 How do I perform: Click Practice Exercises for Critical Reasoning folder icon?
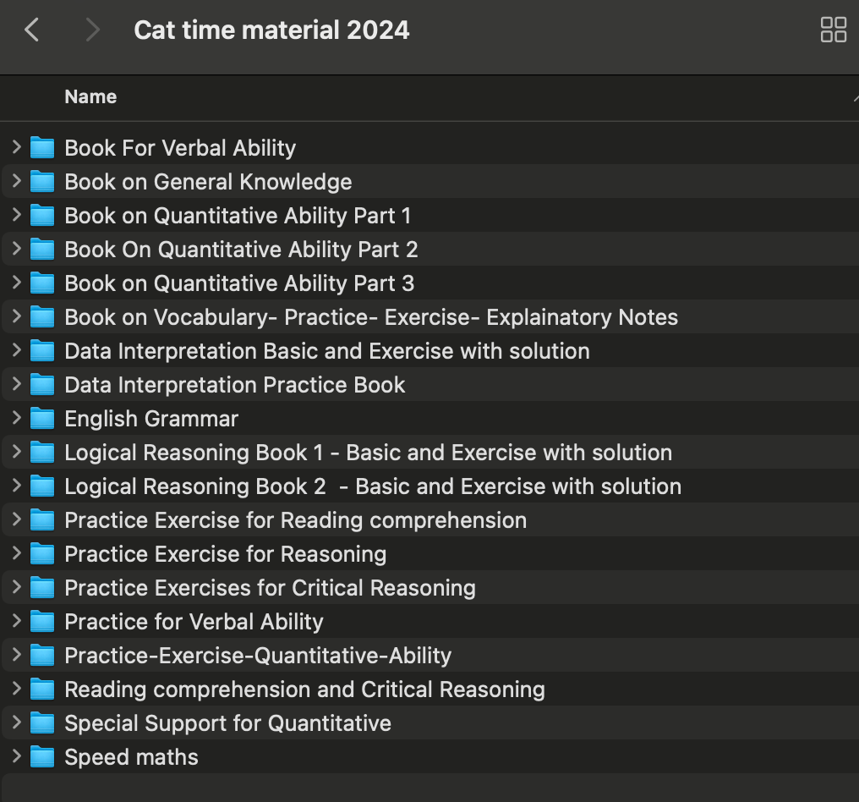(42, 588)
